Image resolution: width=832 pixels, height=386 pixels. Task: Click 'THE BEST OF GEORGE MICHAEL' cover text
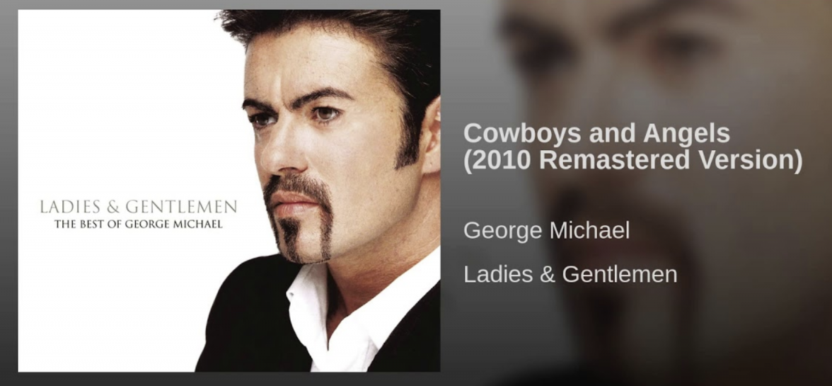click(x=139, y=224)
